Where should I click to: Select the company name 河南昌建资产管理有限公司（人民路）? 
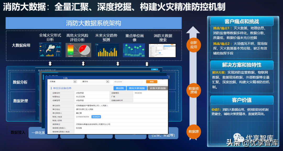click(92, 106)
